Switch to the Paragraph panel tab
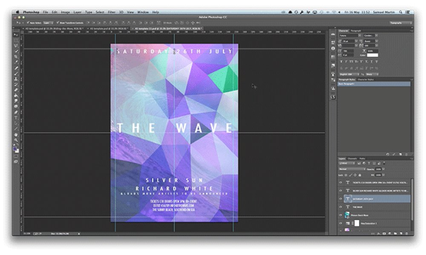 [x=356, y=31]
